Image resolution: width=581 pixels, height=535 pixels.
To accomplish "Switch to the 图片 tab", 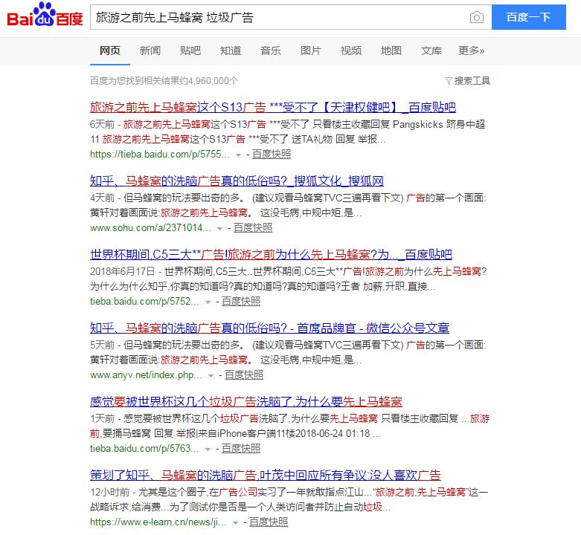I will (x=310, y=51).
